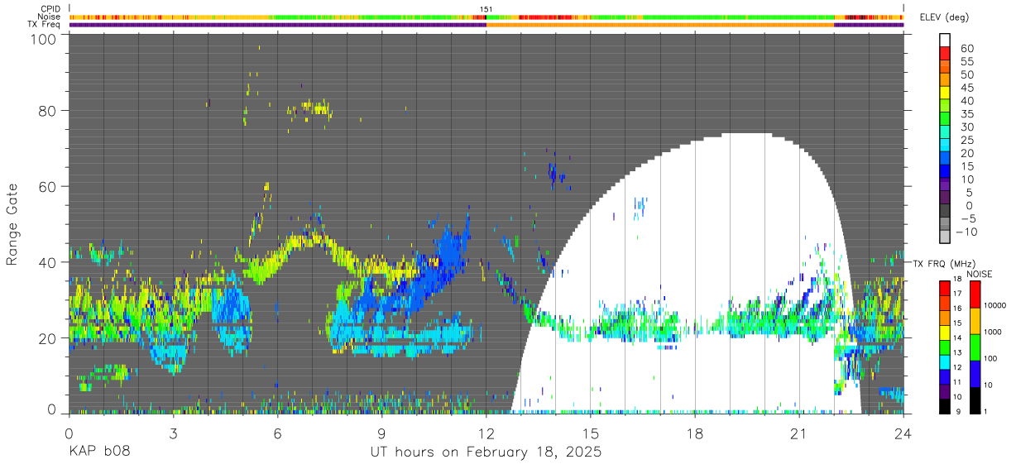Click the 40 tick on the Range Gate axis
The width and height of the screenshot is (1016, 469).
click(x=46, y=261)
